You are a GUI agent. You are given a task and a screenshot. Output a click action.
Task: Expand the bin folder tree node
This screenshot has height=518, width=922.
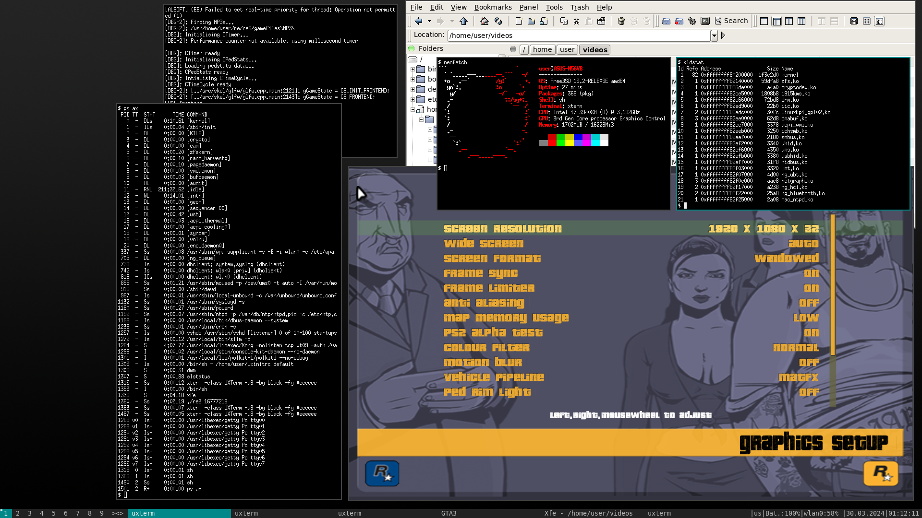coord(412,69)
